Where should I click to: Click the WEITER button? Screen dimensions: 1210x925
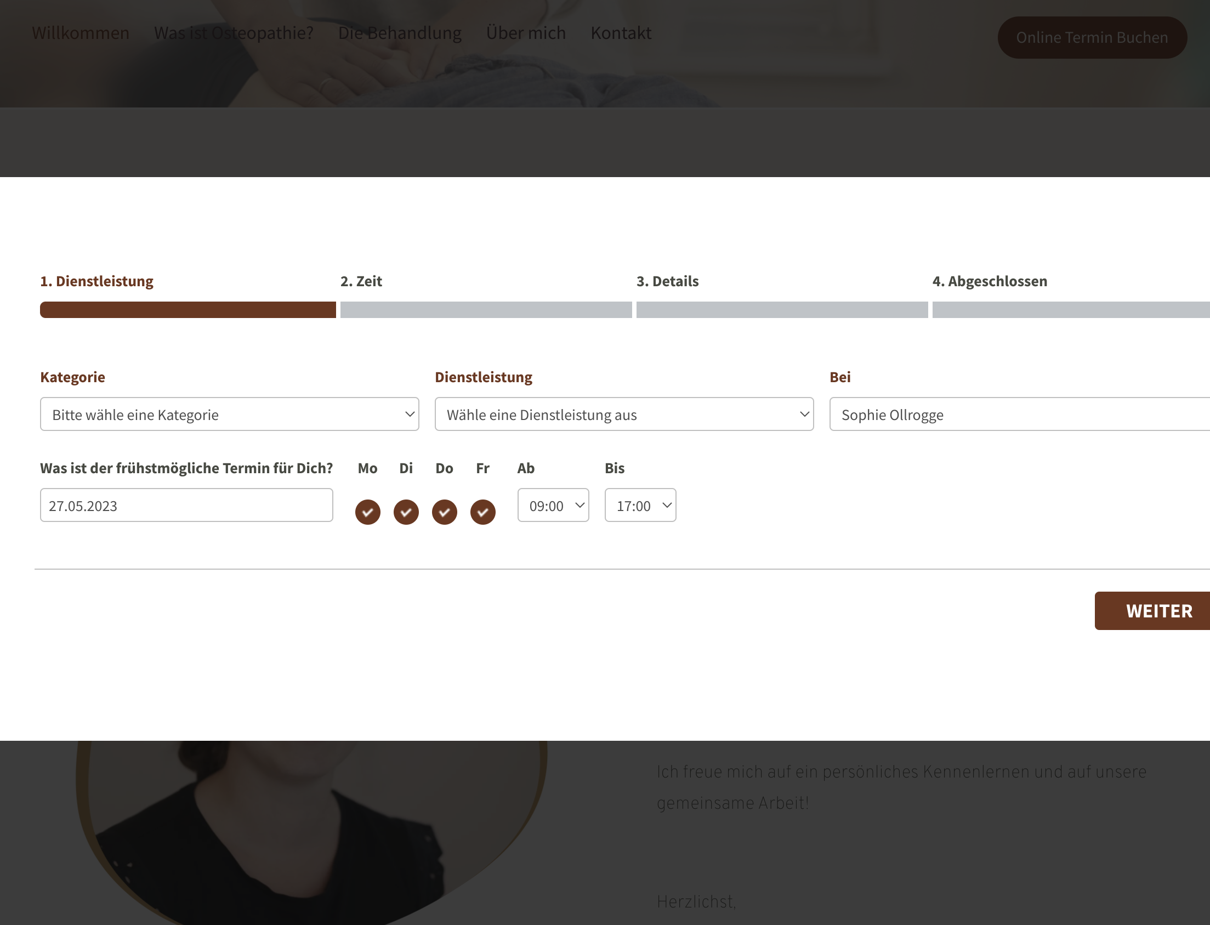tap(1152, 611)
